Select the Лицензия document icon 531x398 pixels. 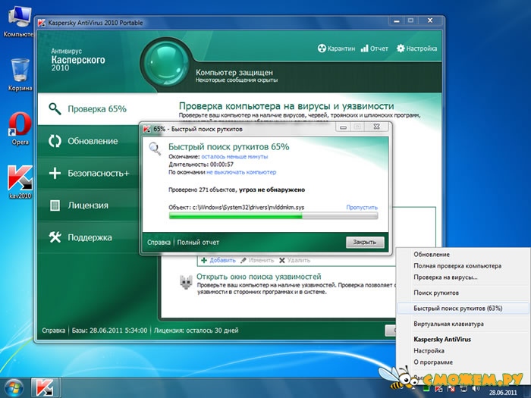[x=55, y=205]
